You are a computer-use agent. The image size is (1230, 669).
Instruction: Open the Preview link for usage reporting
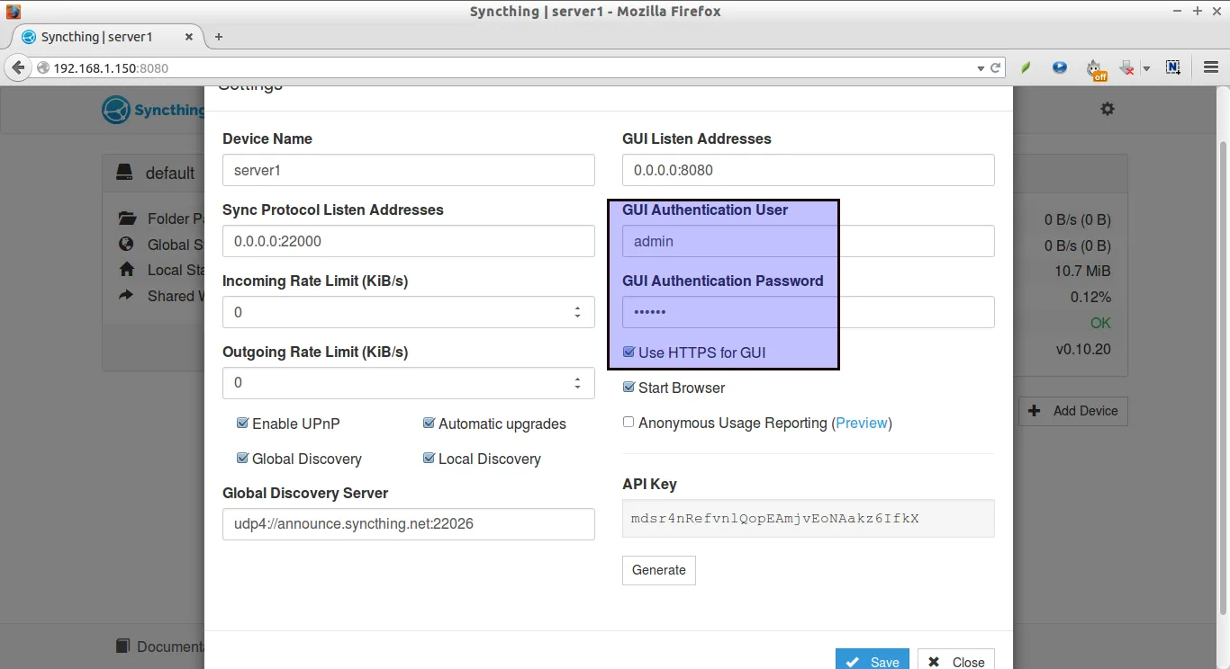pyautogui.click(x=862, y=423)
